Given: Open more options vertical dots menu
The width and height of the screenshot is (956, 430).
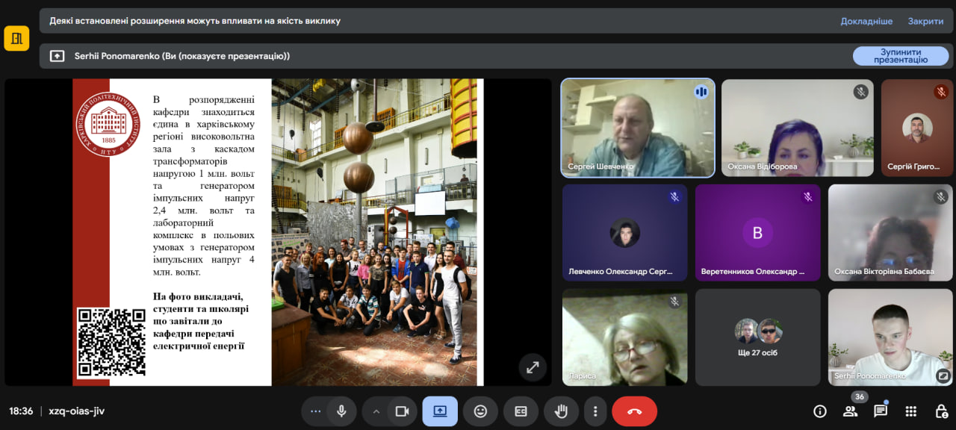Looking at the screenshot, I should point(595,411).
